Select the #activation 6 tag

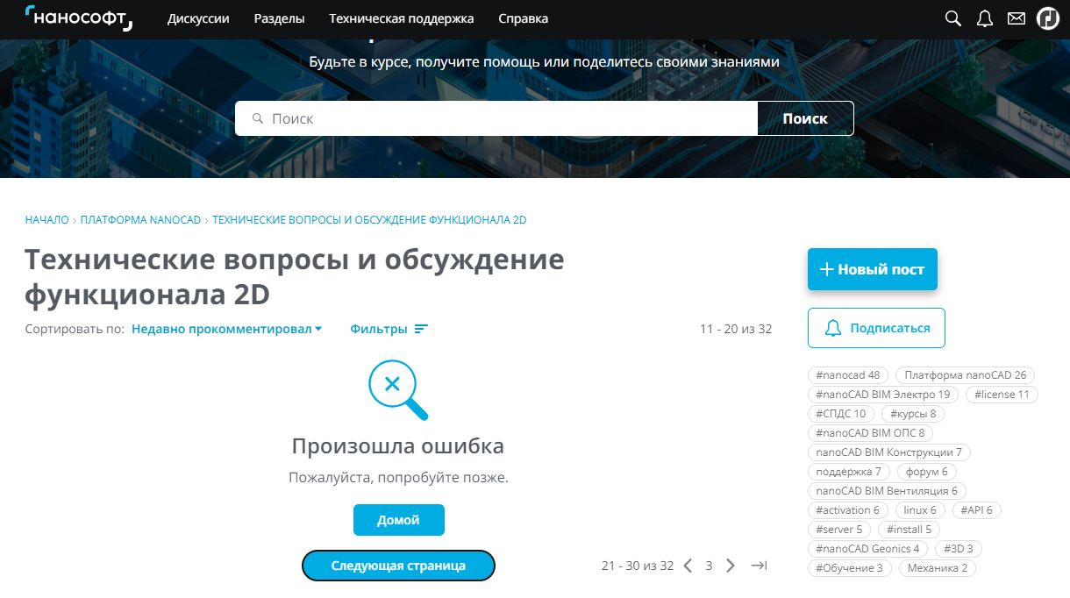tap(847, 510)
